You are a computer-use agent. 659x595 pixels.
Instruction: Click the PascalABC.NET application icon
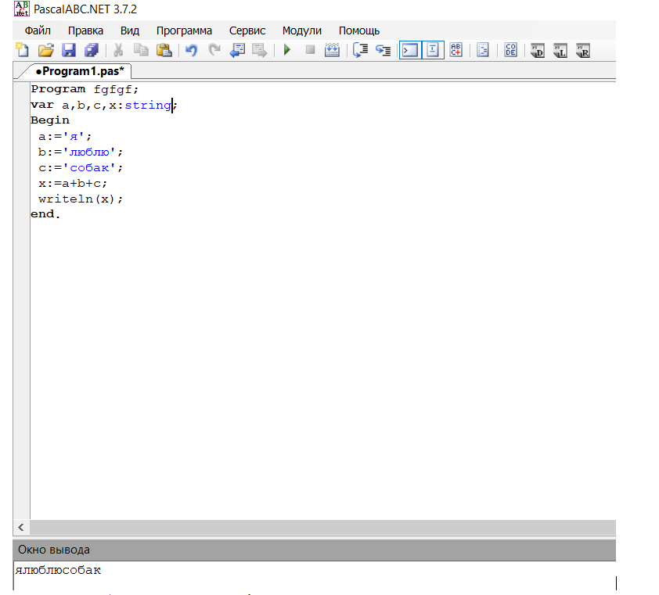point(22,9)
